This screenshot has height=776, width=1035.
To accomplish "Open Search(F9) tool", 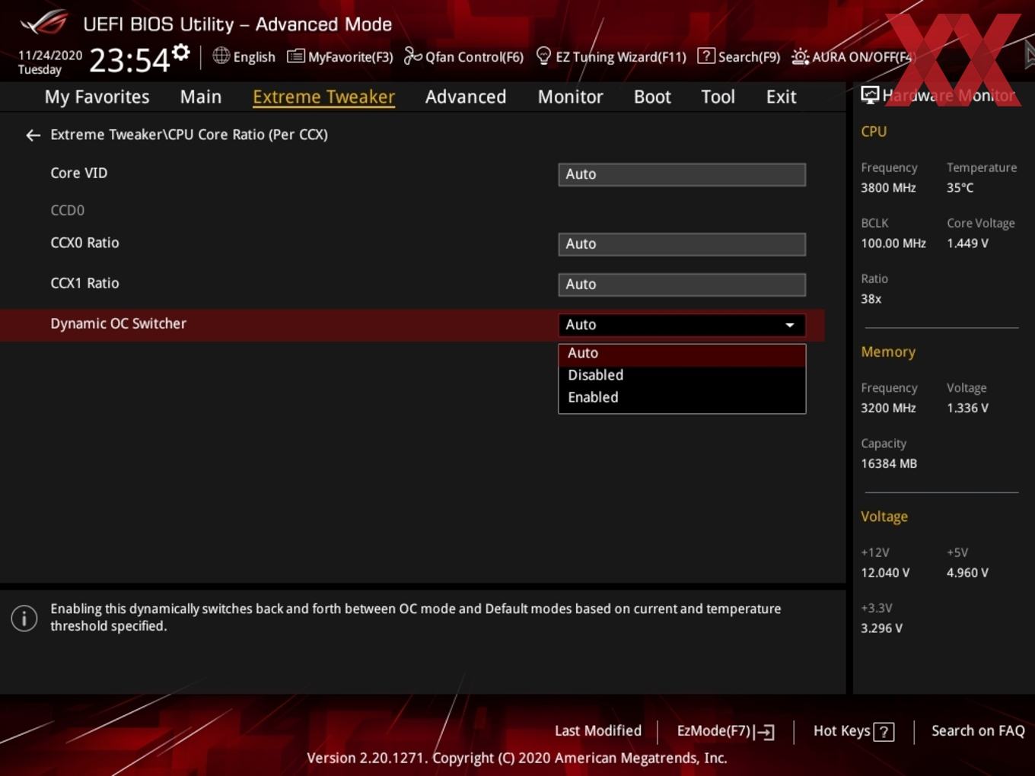I will point(739,56).
